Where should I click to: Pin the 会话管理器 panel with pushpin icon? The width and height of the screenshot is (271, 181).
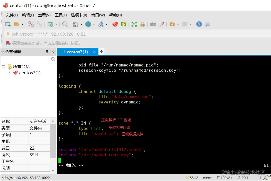pos(47,52)
